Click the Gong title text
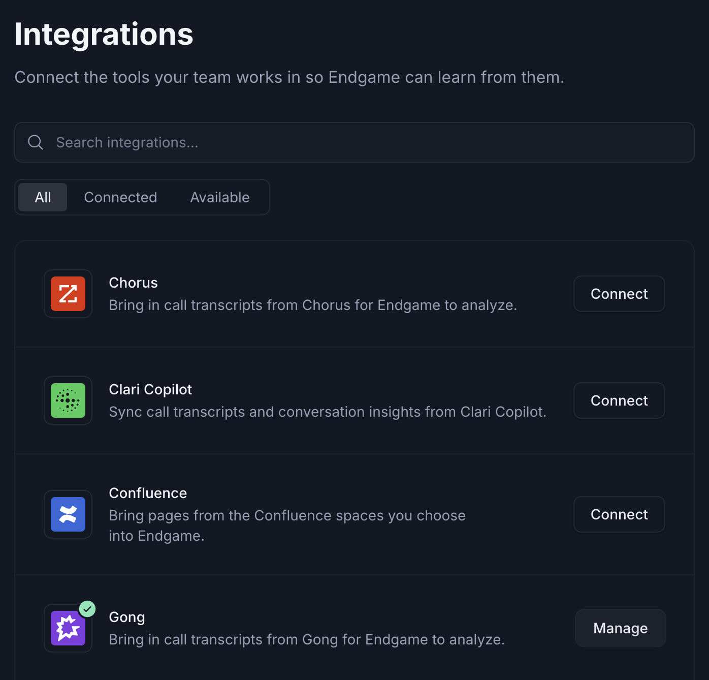Screen dimensions: 709x680 [127, 617]
